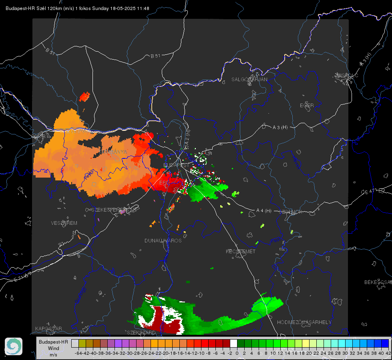Click the DUNAÚJVÁROS city label
Image resolution: width=392 pixels, height=360 pixels.
163,240
